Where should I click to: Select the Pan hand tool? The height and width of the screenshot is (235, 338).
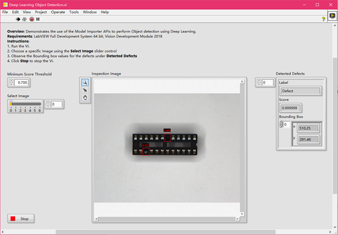point(85,97)
